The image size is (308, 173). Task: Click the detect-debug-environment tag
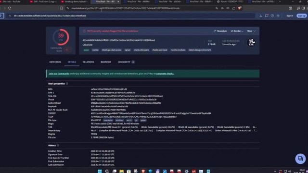point(200,50)
